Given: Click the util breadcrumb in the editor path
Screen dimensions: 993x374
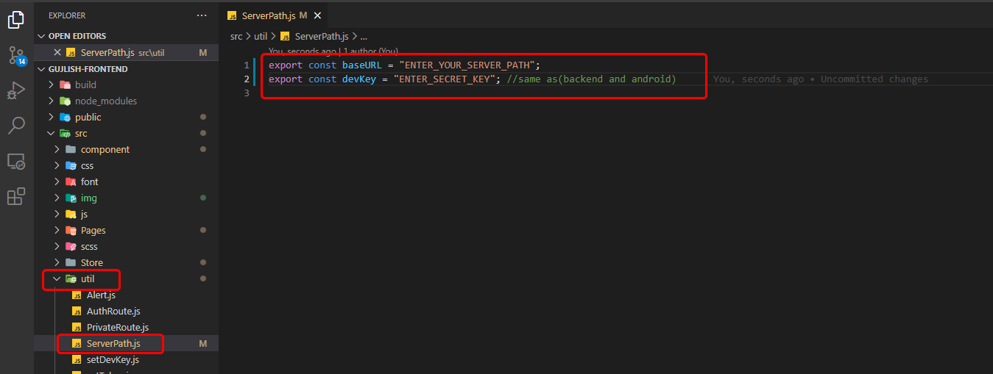Looking at the screenshot, I should pyautogui.click(x=261, y=36).
